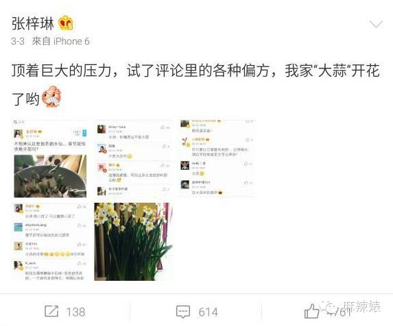
Task: Tap the 来自 iPhone 6 source link
Action: click(60, 41)
